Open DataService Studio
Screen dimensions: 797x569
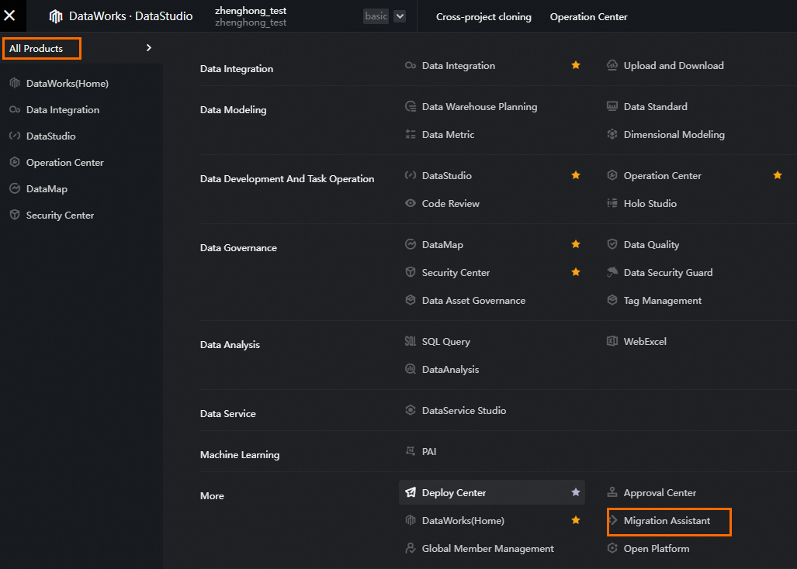click(463, 411)
